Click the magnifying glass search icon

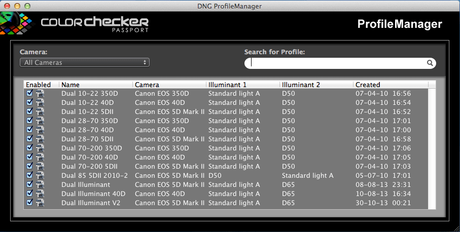tap(430, 63)
